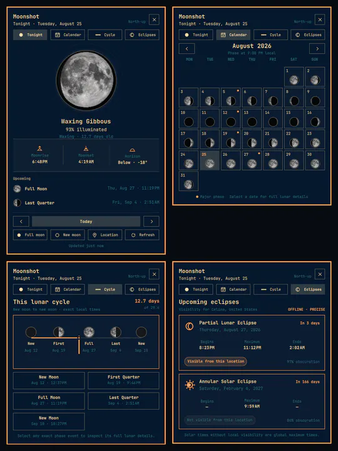Screen dimensions: 338x451
Task: Jump to the next Full moon using its button
Action: [x=30, y=235]
